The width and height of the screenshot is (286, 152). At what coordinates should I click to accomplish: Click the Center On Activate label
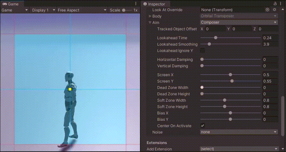click(x=174, y=126)
